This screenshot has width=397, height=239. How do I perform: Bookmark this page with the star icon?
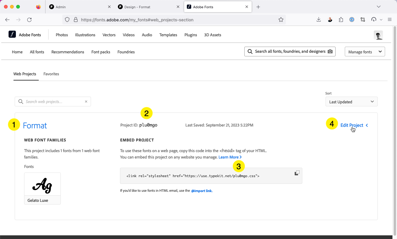click(281, 20)
